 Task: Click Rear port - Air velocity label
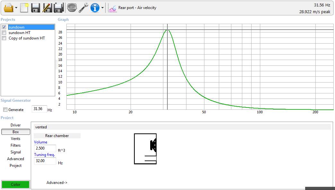[137, 8]
